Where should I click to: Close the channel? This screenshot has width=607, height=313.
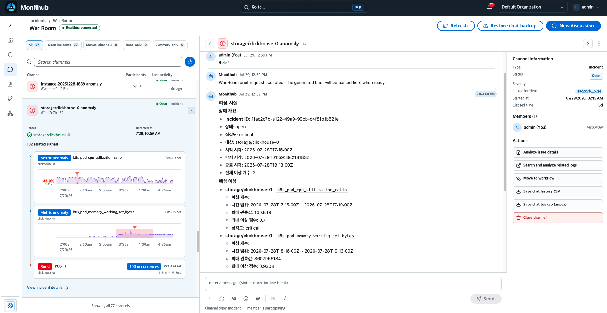[557, 218]
